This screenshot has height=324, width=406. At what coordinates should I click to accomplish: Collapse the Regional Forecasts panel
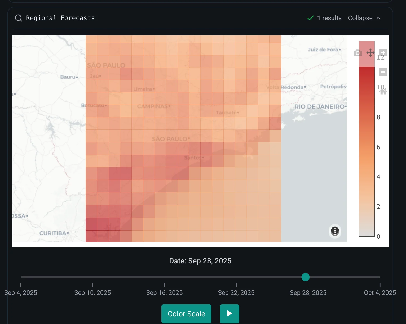pos(365,18)
